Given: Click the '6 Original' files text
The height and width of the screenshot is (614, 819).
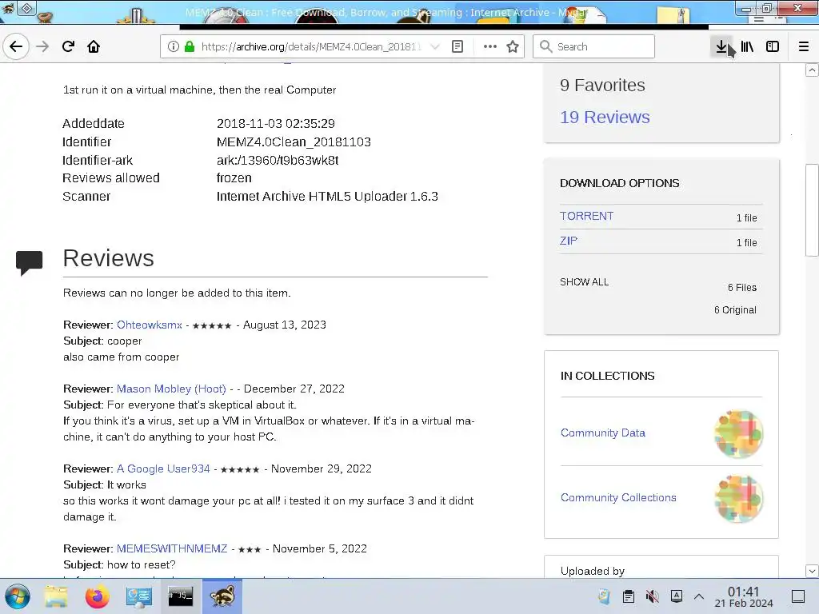Looking at the screenshot, I should (x=735, y=310).
